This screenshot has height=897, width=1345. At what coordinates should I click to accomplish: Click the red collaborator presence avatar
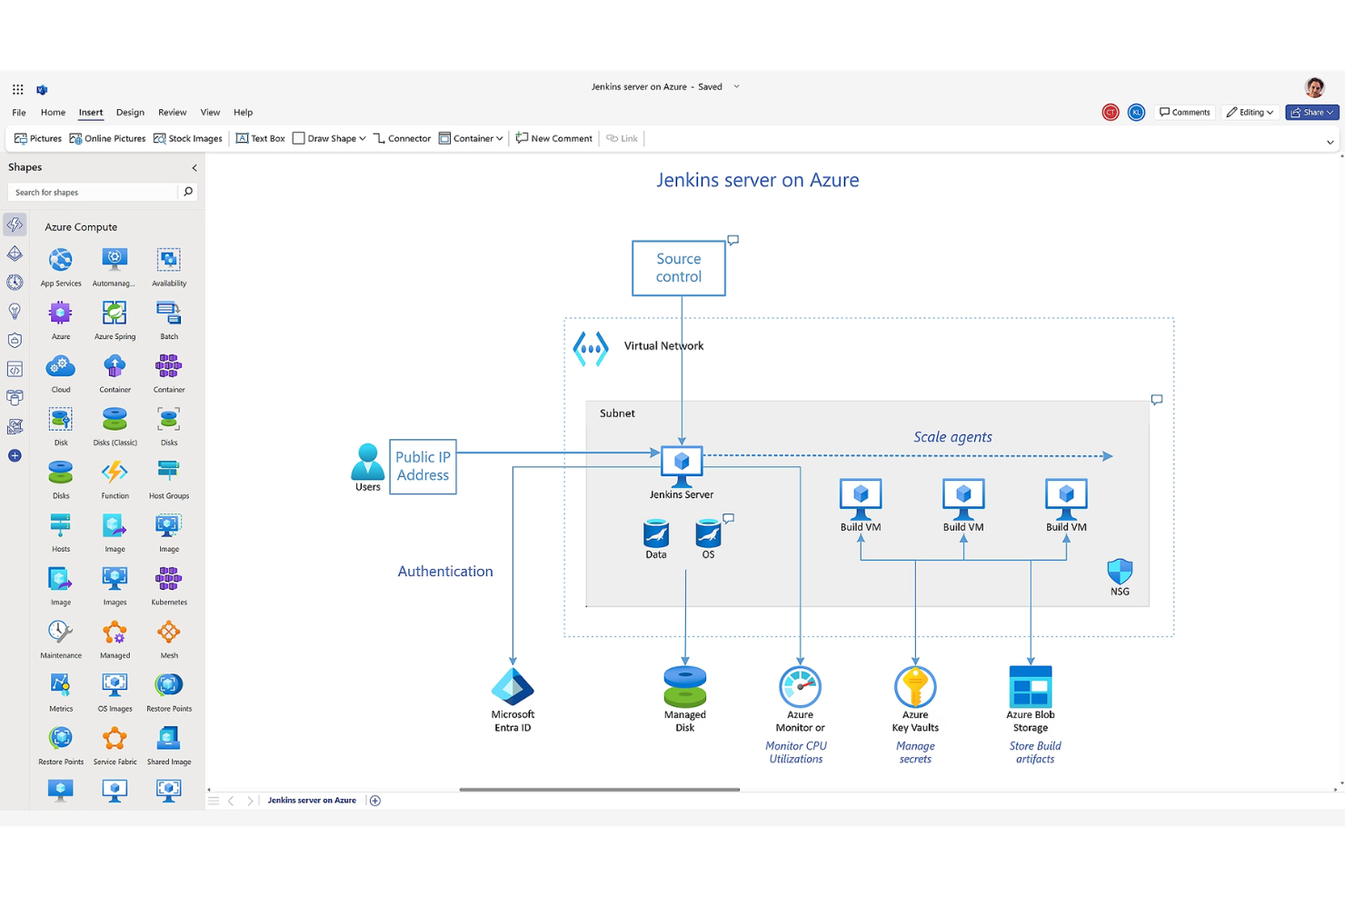(1110, 113)
